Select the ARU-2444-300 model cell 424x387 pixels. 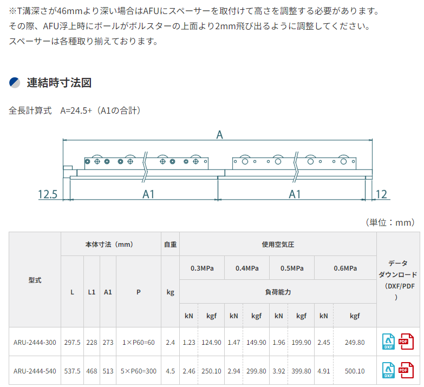coord(35,342)
